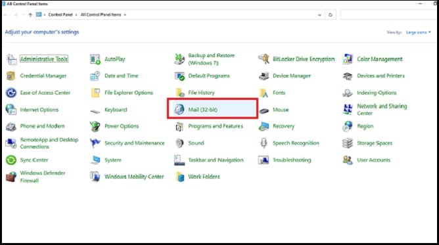Open the Storage Spaces icon
This screenshot has height=245, width=439.
(x=348, y=143)
